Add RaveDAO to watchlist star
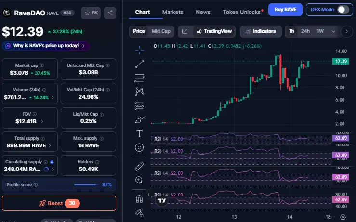356x222 pixels. (x=91, y=13)
